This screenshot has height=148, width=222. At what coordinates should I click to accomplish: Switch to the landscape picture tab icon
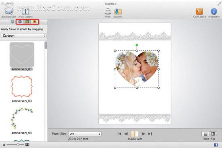tap(27, 22)
